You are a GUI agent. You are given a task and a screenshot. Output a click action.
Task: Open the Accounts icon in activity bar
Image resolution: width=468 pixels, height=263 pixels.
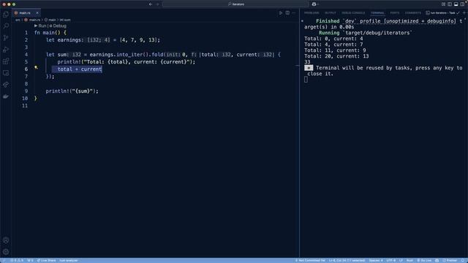[x=6, y=240]
